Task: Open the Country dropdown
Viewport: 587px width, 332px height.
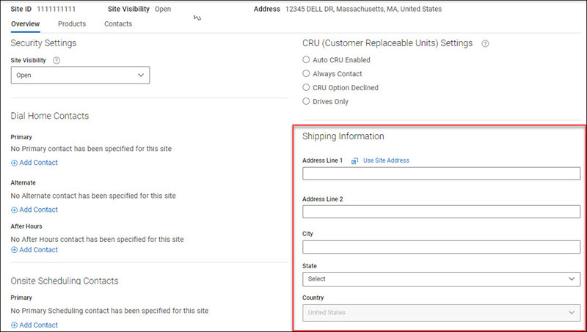Action: point(441,313)
